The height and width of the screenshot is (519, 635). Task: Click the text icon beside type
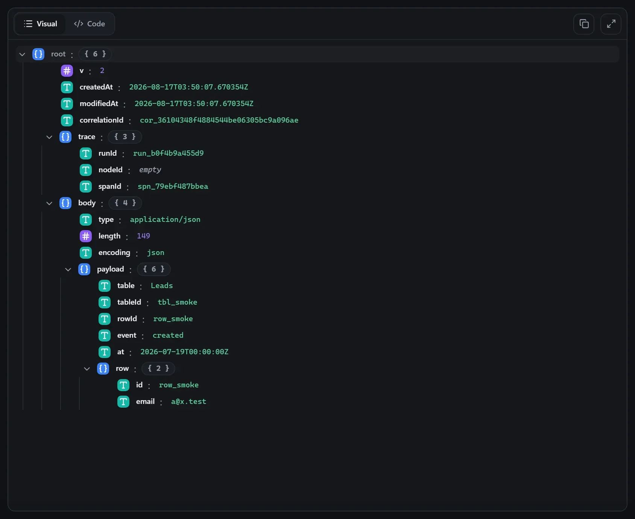[x=86, y=220]
